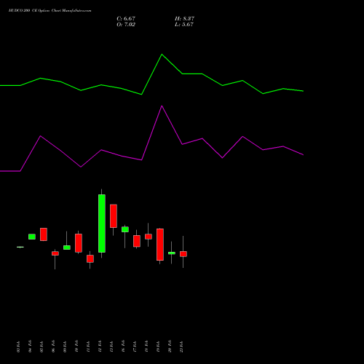
Task: Select the red candle on 13 Feb
Action: [114, 216]
